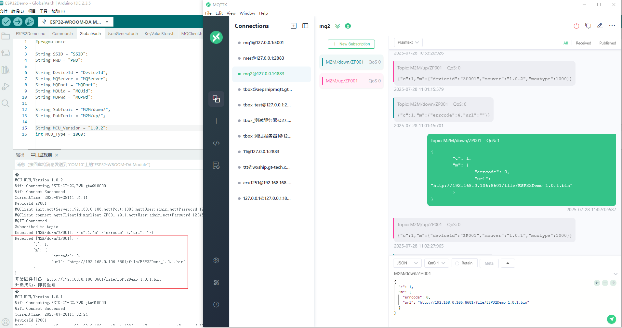622x328 pixels.
Task: Open the Arduino Boards Manager sidebar icon
Action: click(x=6, y=53)
